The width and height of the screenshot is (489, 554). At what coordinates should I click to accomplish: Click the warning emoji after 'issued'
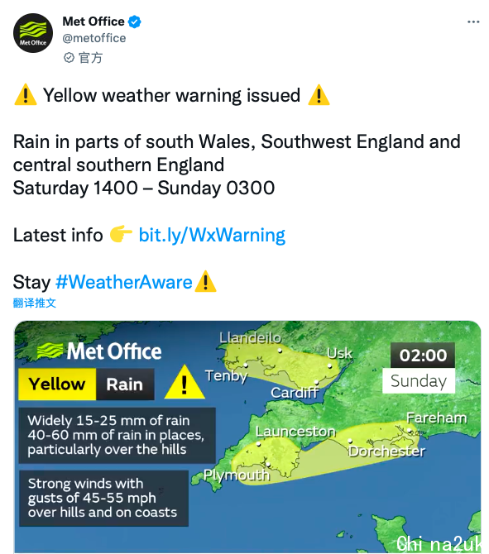point(319,95)
